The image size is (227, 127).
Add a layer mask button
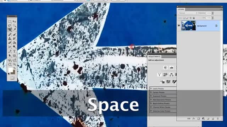point(199,119)
